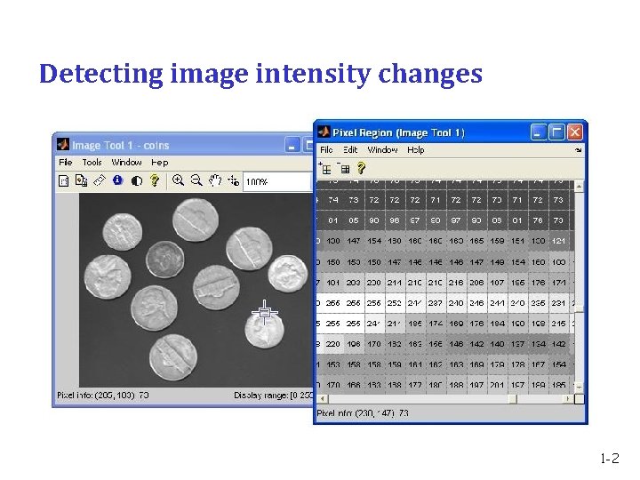Open File menu in Image Tool window

(x=65, y=163)
